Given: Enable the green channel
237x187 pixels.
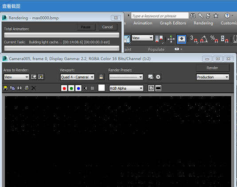Looking at the screenshot, I should pyautogui.click(x=71, y=88).
